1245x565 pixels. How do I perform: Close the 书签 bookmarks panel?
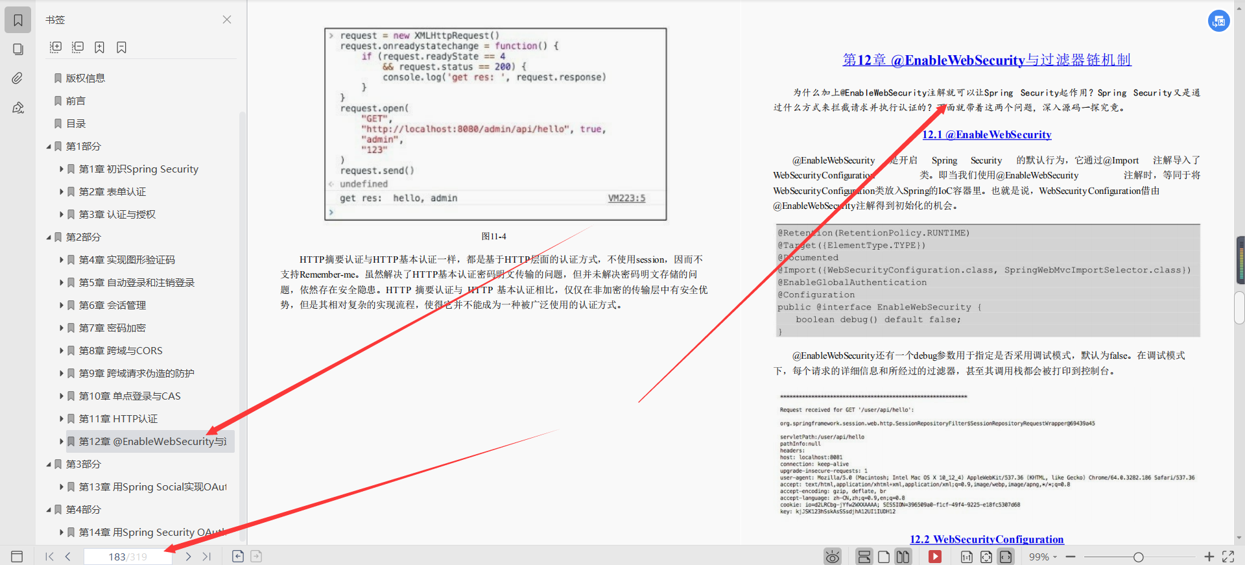227,19
